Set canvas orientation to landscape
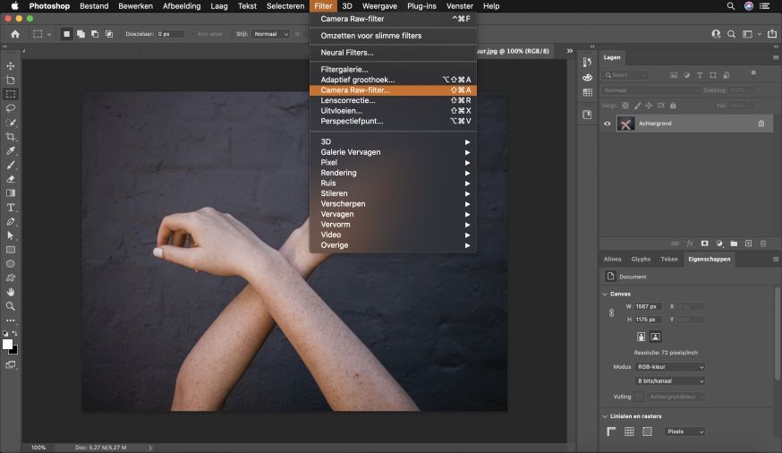Image resolution: width=782 pixels, height=453 pixels. (655, 337)
